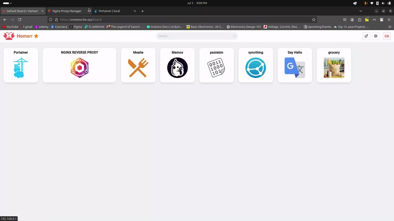This screenshot has width=394, height=221.
Task: Open the Coursera bookmark
Action: pyautogui.click(x=59, y=27)
